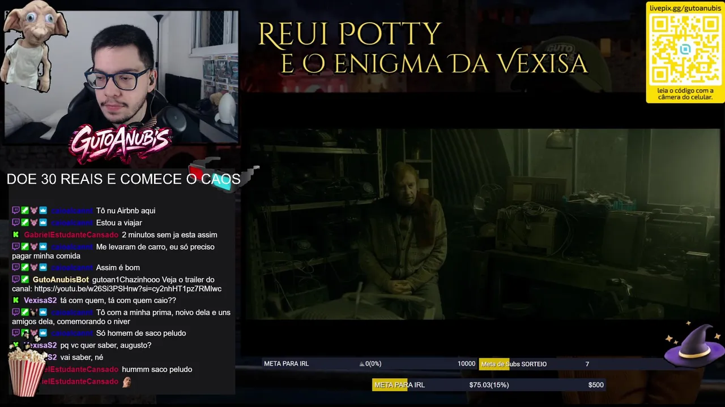725x407 pixels.
Task: Click the LivePix QR code
Action: point(685,50)
